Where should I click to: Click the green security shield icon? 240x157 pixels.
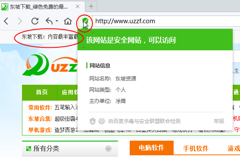coord(85,21)
